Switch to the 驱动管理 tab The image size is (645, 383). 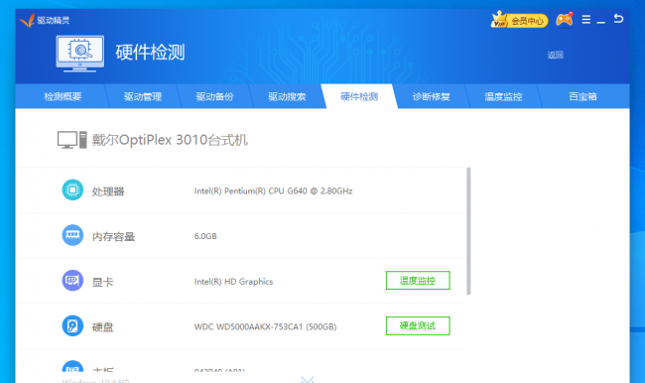[x=143, y=96]
